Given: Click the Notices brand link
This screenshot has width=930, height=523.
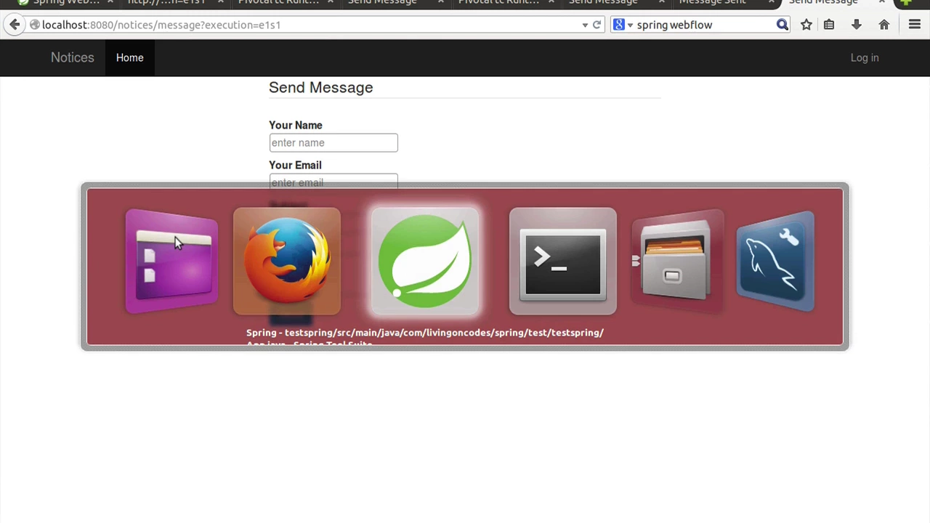Looking at the screenshot, I should 73,57.
